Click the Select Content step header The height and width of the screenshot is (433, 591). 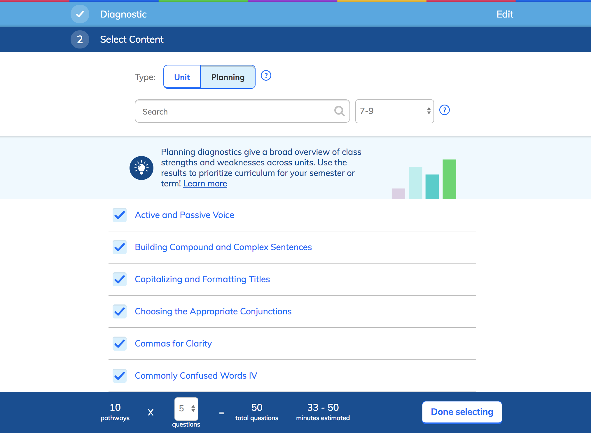click(132, 39)
